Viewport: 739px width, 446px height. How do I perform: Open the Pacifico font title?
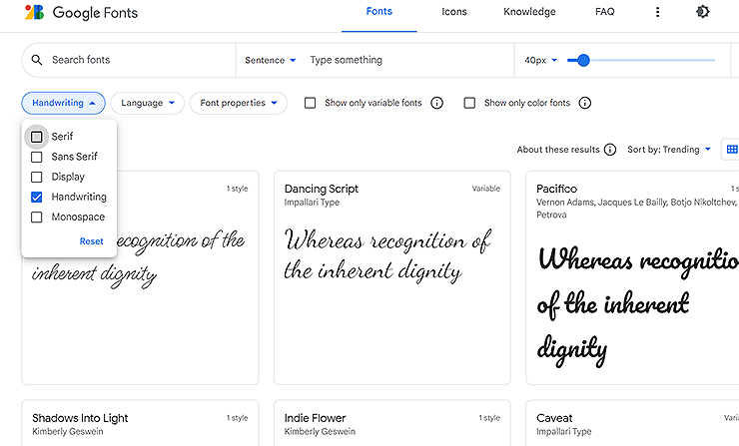pos(556,189)
